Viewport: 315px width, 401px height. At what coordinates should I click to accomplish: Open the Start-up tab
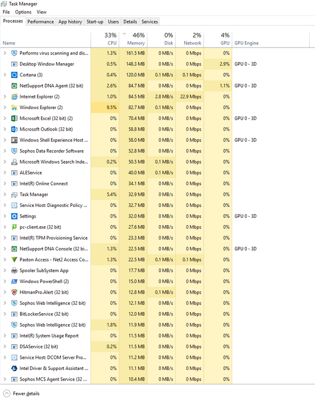coord(95,22)
